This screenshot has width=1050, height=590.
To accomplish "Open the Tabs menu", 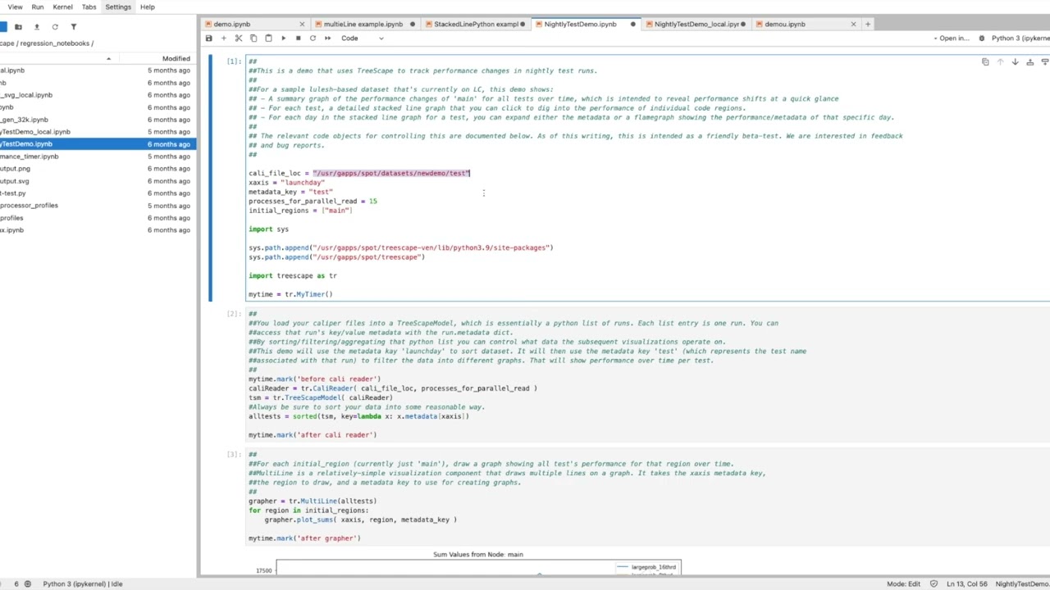I will click(89, 7).
